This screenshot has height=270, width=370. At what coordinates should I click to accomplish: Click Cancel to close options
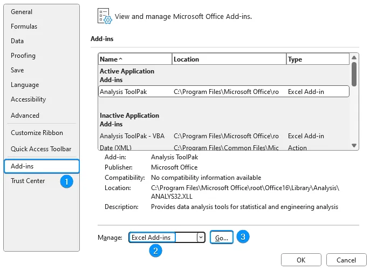[346, 260]
